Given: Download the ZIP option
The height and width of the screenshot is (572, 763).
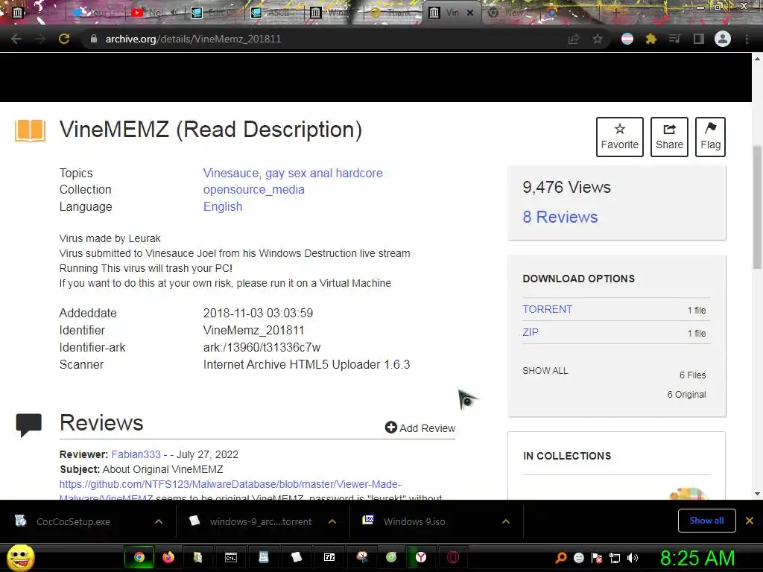Looking at the screenshot, I should [531, 332].
